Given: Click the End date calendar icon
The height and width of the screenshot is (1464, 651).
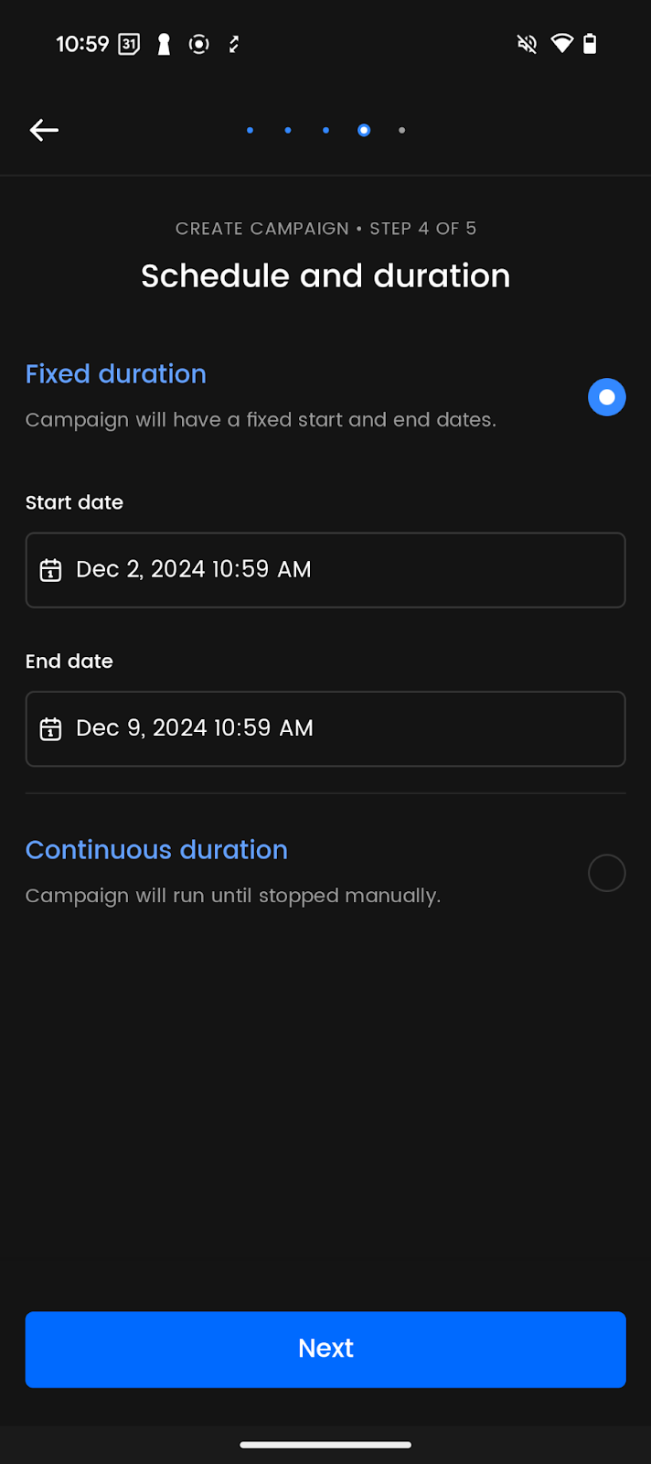Looking at the screenshot, I should pyautogui.click(x=50, y=729).
